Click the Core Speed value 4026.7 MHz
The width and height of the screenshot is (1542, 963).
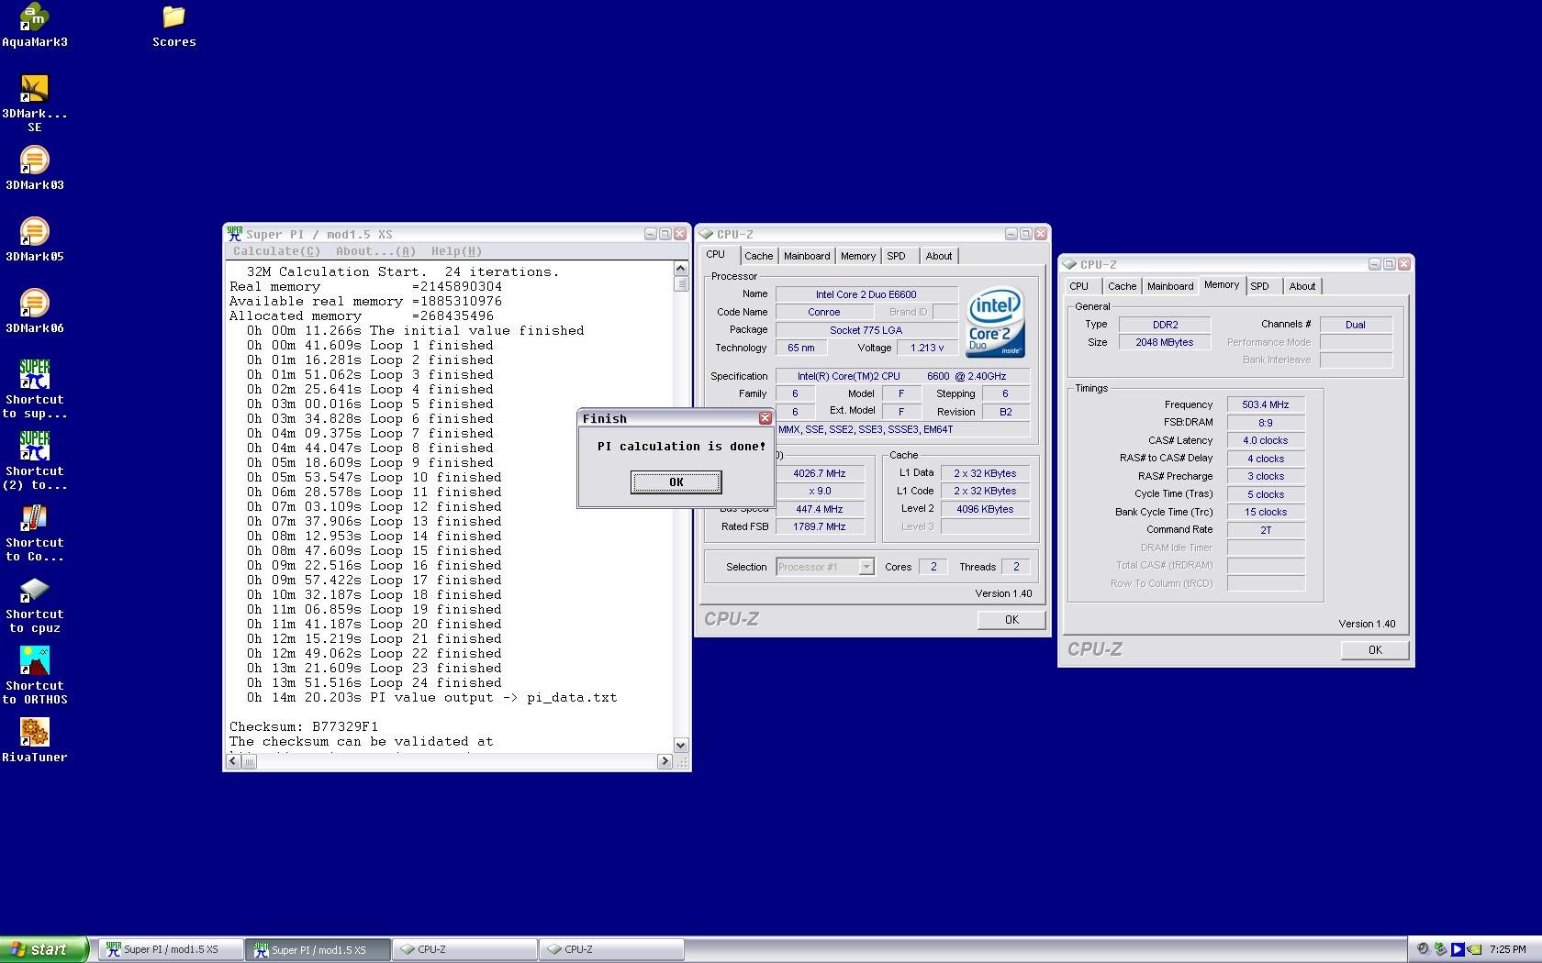coord(820,473)
